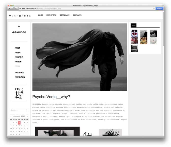Click the reload icon in address bar

tap(154, 8)
